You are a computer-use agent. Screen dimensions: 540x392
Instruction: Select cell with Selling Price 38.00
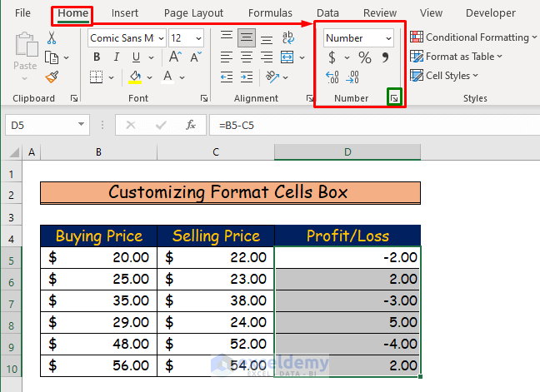pyautogui.click(x=216, y=301)
